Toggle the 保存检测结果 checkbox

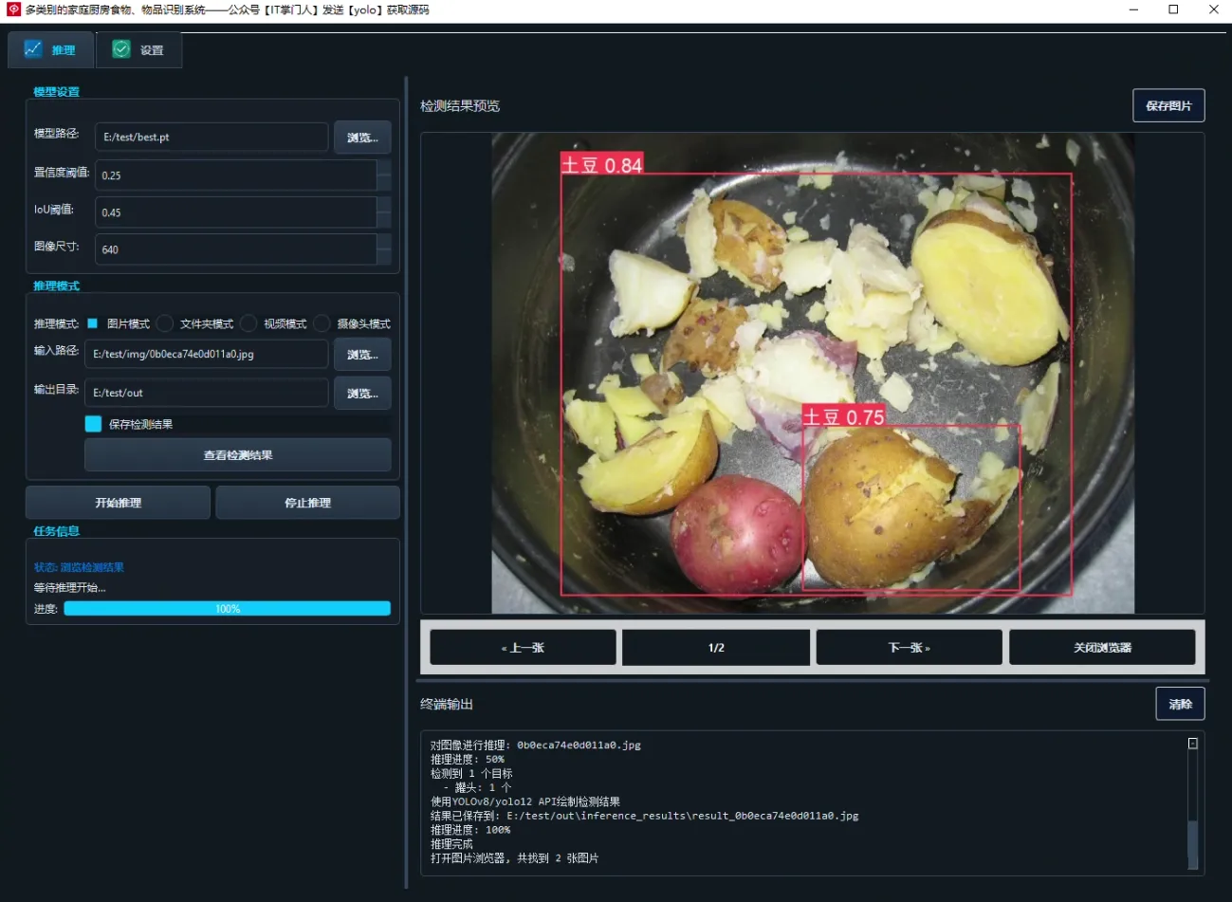point(93,424)
